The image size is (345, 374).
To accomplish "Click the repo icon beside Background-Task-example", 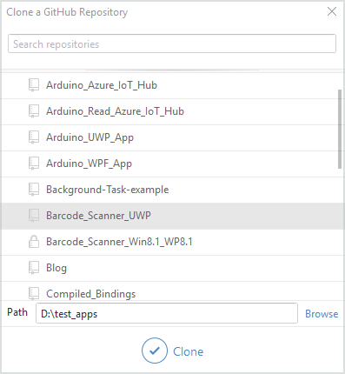I will coord(34,190).
